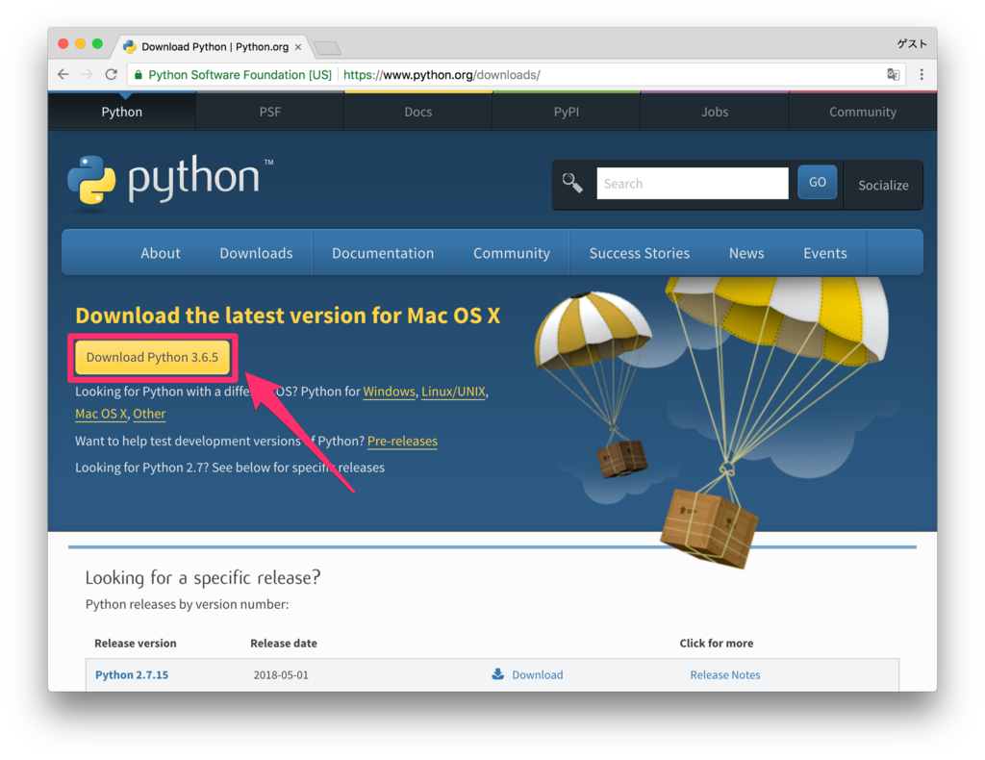The image size is (985, 760).
Task: Open the translate page icon in address bar
Action: (893, 75)
